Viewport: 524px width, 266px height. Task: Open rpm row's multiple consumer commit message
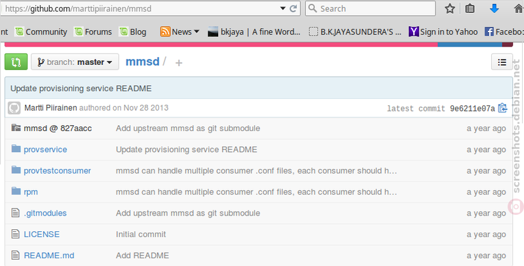(x=256, y=192)
